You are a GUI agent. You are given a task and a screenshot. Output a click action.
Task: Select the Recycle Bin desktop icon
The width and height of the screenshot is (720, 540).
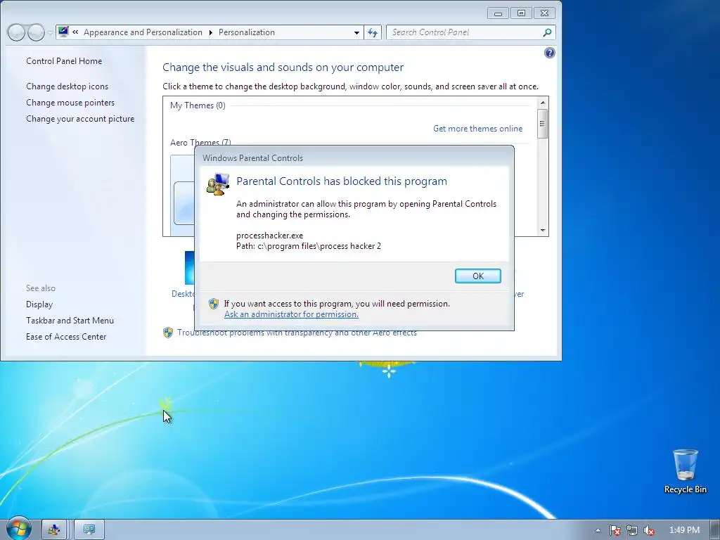click(685, 472)
